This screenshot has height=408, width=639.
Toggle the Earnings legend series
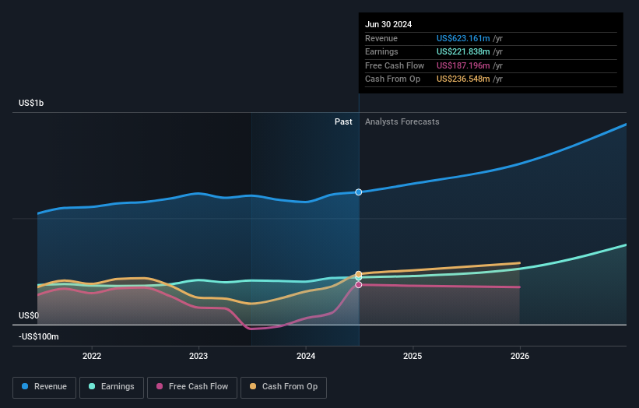click(111, 387)
